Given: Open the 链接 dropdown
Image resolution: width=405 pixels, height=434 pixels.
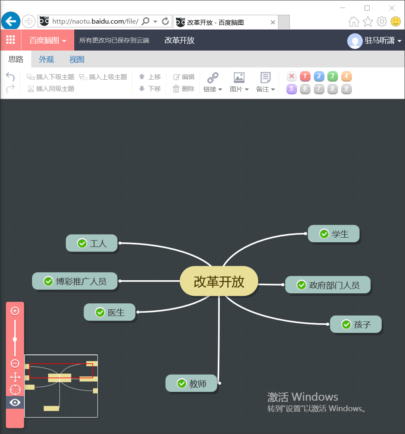Looking at the screenshot, I should (213, 82).
